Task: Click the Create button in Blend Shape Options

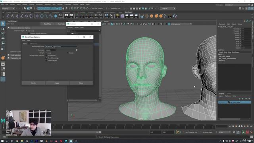Action: [33, 83]
